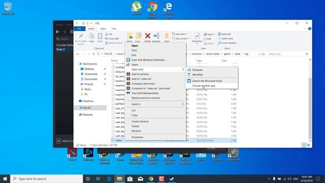This screenshot has height=183, width=325.
Task: Click the New folder icon in ribbon
Action: point(167,36)
